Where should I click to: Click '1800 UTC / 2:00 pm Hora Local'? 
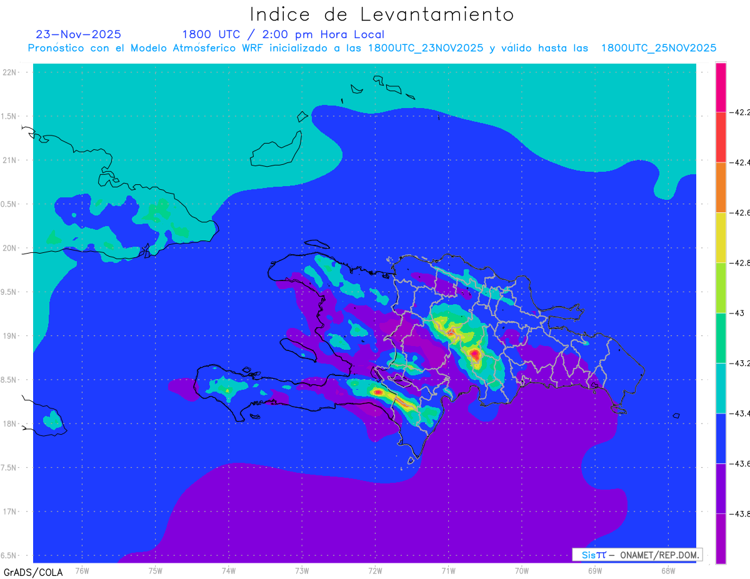[283, 34]
